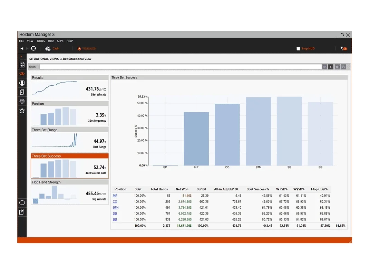Open the Cash game mode selector
This screenshot has height=274, width=369.
tap(56, 48)
